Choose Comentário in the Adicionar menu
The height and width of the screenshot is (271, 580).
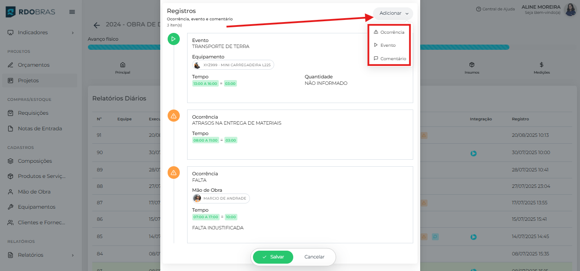390,58
